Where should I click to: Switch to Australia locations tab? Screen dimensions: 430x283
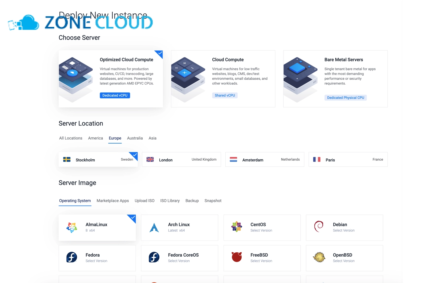135,138
